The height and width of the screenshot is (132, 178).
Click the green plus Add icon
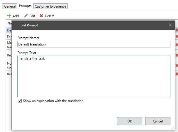pos(9,16)
